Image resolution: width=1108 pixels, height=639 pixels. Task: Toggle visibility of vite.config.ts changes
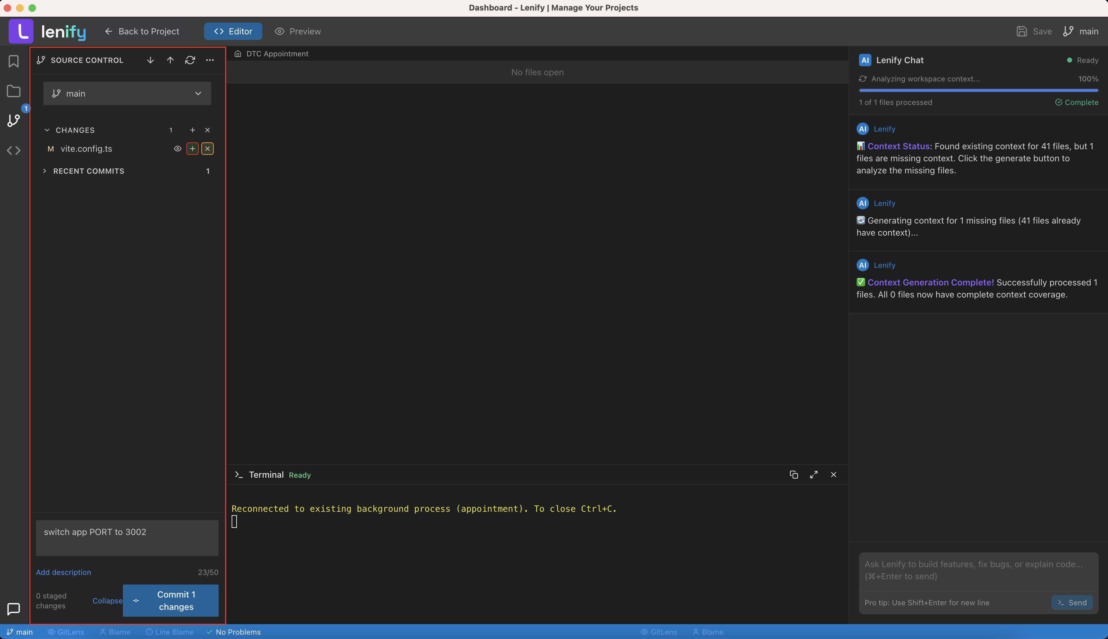point(177,148)
